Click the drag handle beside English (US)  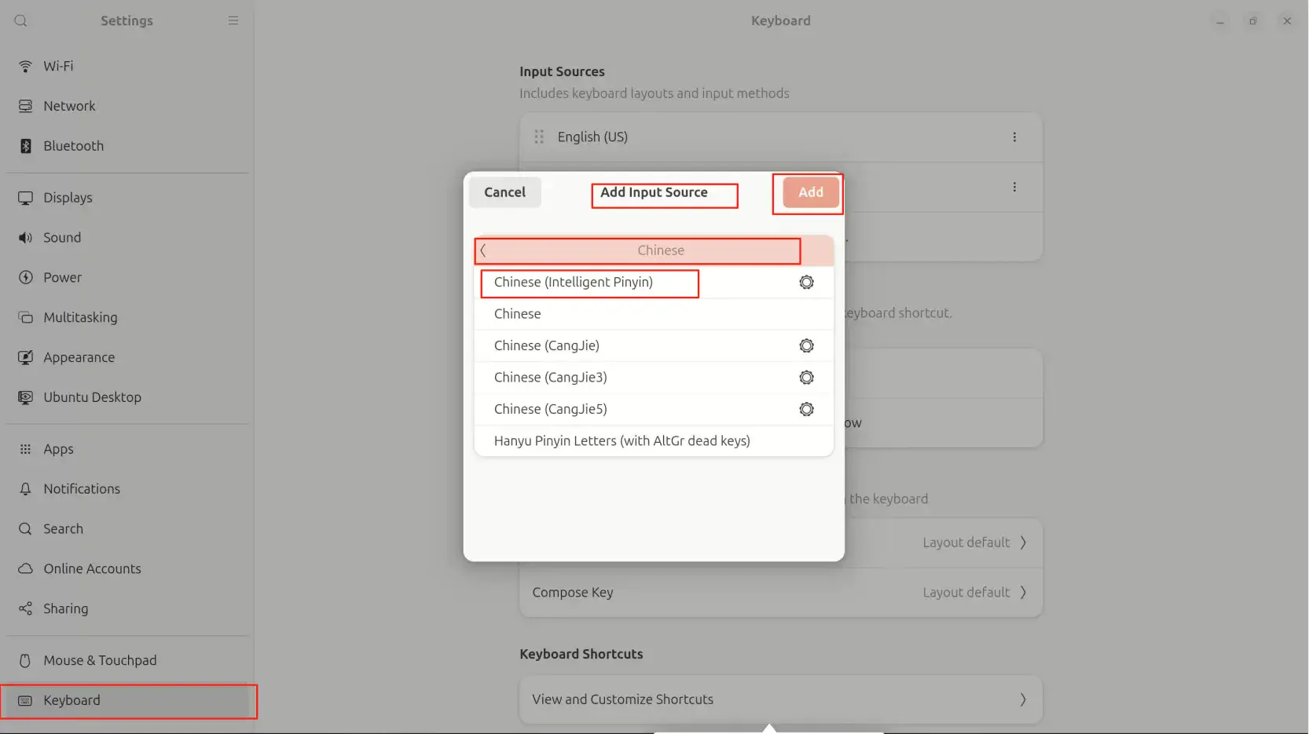[539, 137]
